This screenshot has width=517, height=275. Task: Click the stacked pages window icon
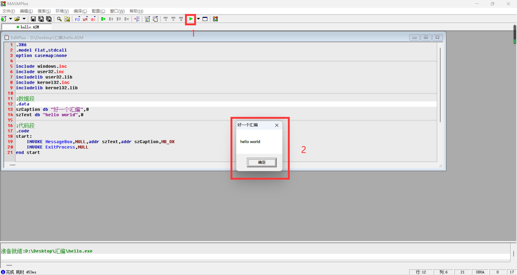[155, 19]
